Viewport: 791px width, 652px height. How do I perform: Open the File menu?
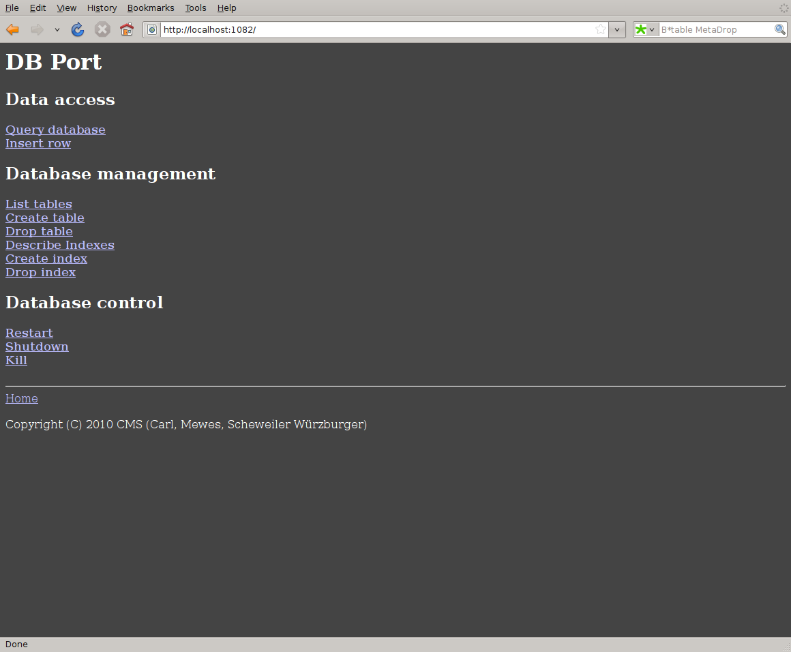pyautogui.click(x=12, y=8)
